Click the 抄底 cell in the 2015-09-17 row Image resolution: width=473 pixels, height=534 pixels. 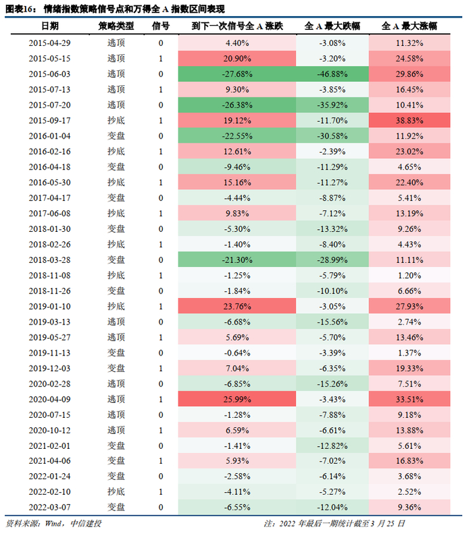116,120
